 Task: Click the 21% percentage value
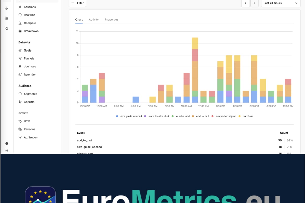(289, 147)
